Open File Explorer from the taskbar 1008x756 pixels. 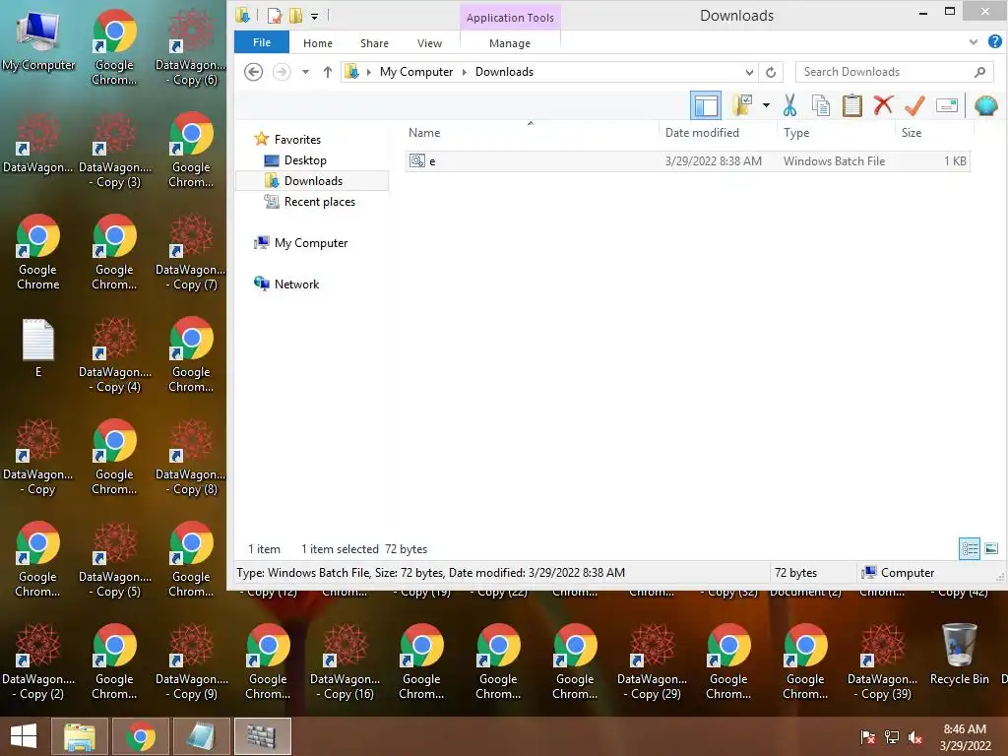[x=79, y=736]
